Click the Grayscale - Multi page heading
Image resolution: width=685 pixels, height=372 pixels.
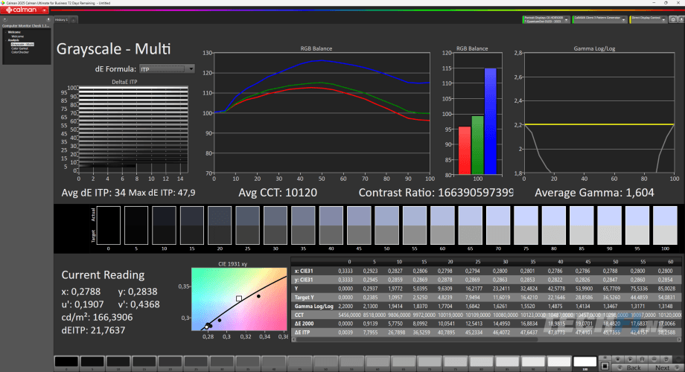pyautogui.click(x=114, y=49)
